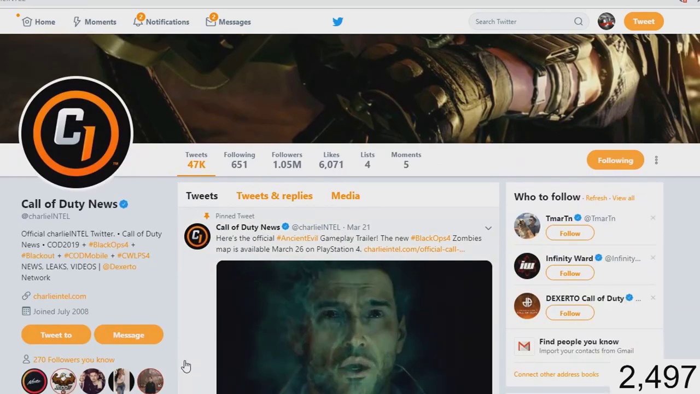700x394 pixels.
Task: Click the TmarTn avatar
Action: point(527,226)
